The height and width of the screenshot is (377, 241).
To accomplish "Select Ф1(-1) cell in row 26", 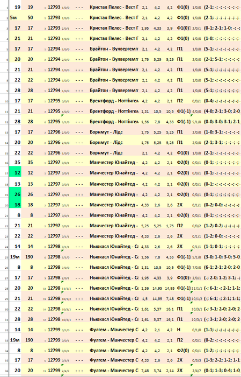I will [184, 267].
